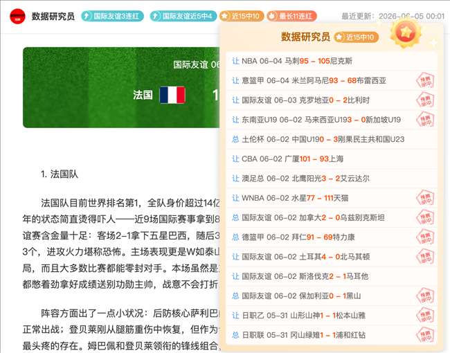This screenshot has height=353, width=450.
Task: Click paragraph starting 阵容方面出了一点小状况
Action: [x=121, y=329]
